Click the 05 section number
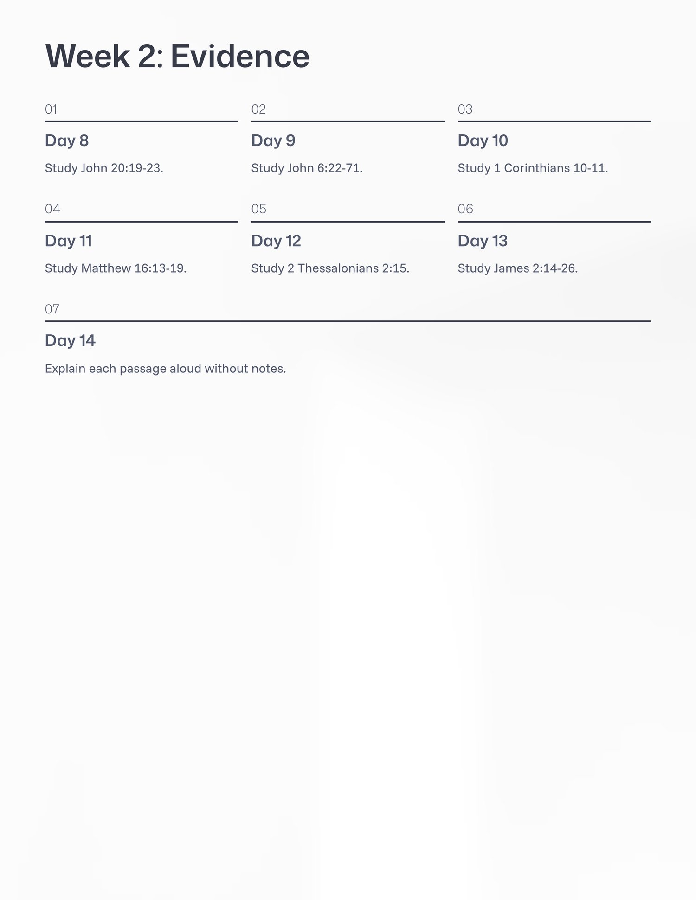696x900 pixels. 259,209
